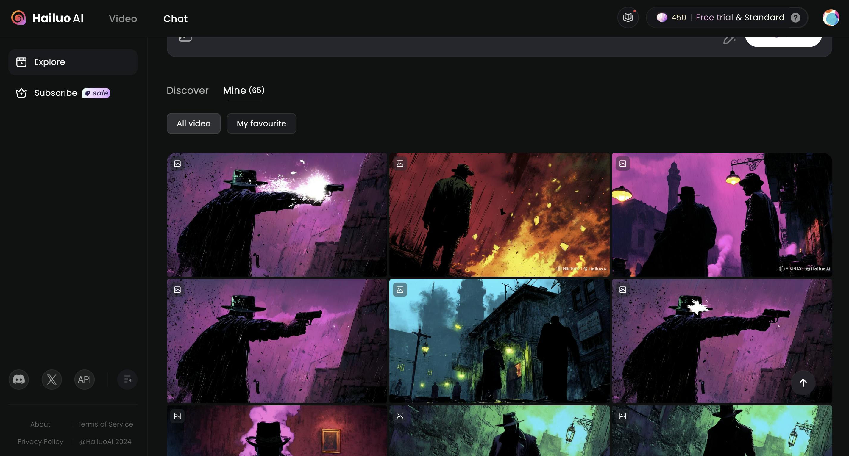Click the image icon on the blue street thumbnail

[x=400, y=290]
